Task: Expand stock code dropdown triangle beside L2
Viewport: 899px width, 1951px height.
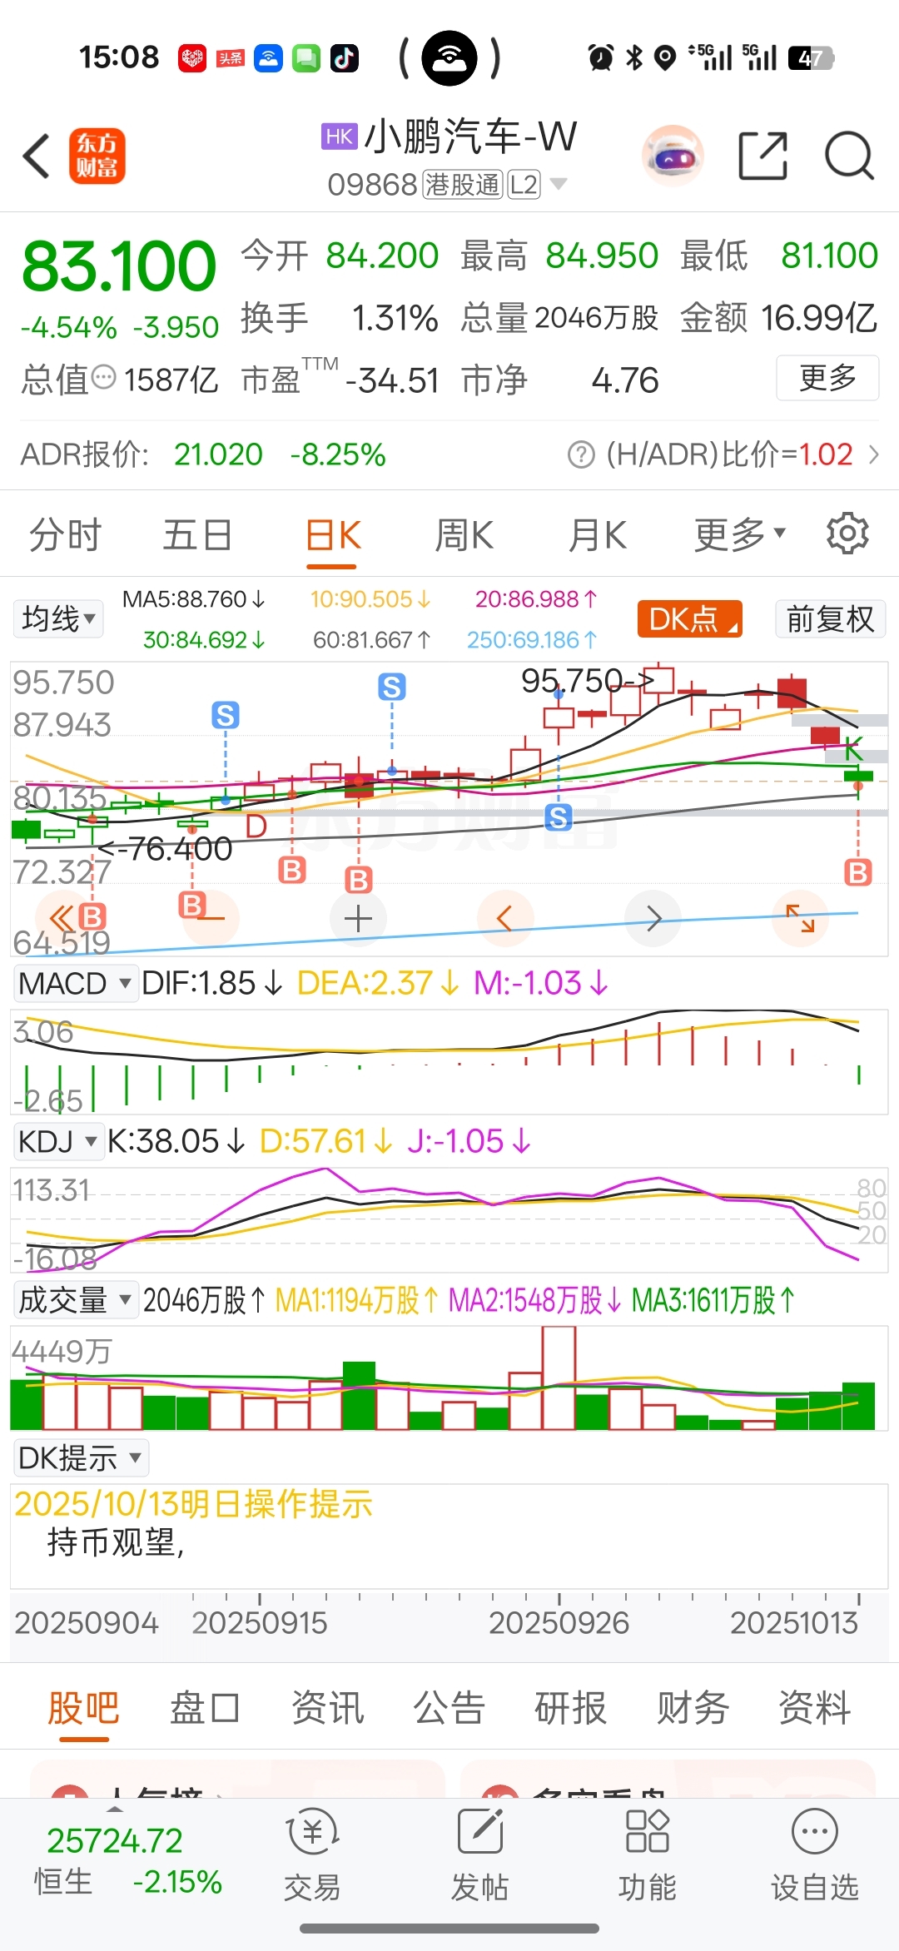Action: coord(559,184)
